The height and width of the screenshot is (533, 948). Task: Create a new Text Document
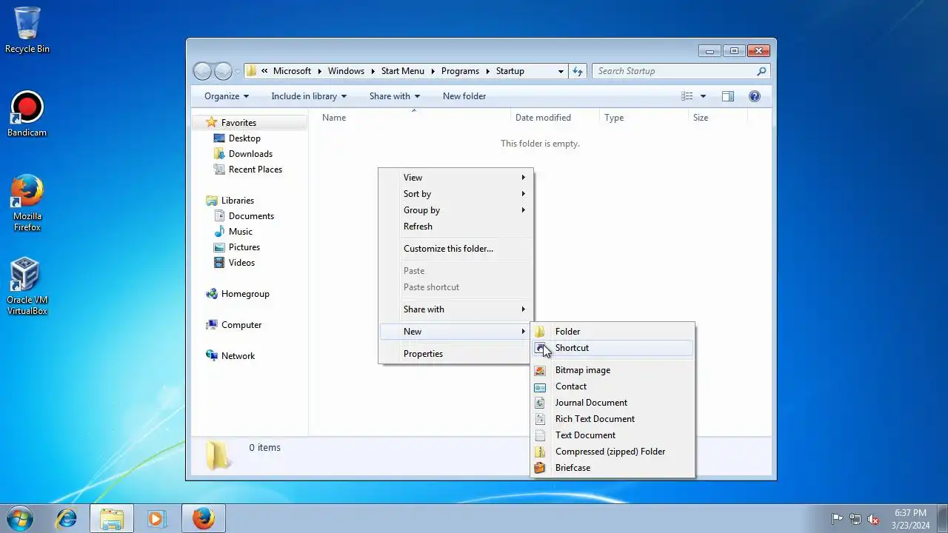(x=613, y=435)
